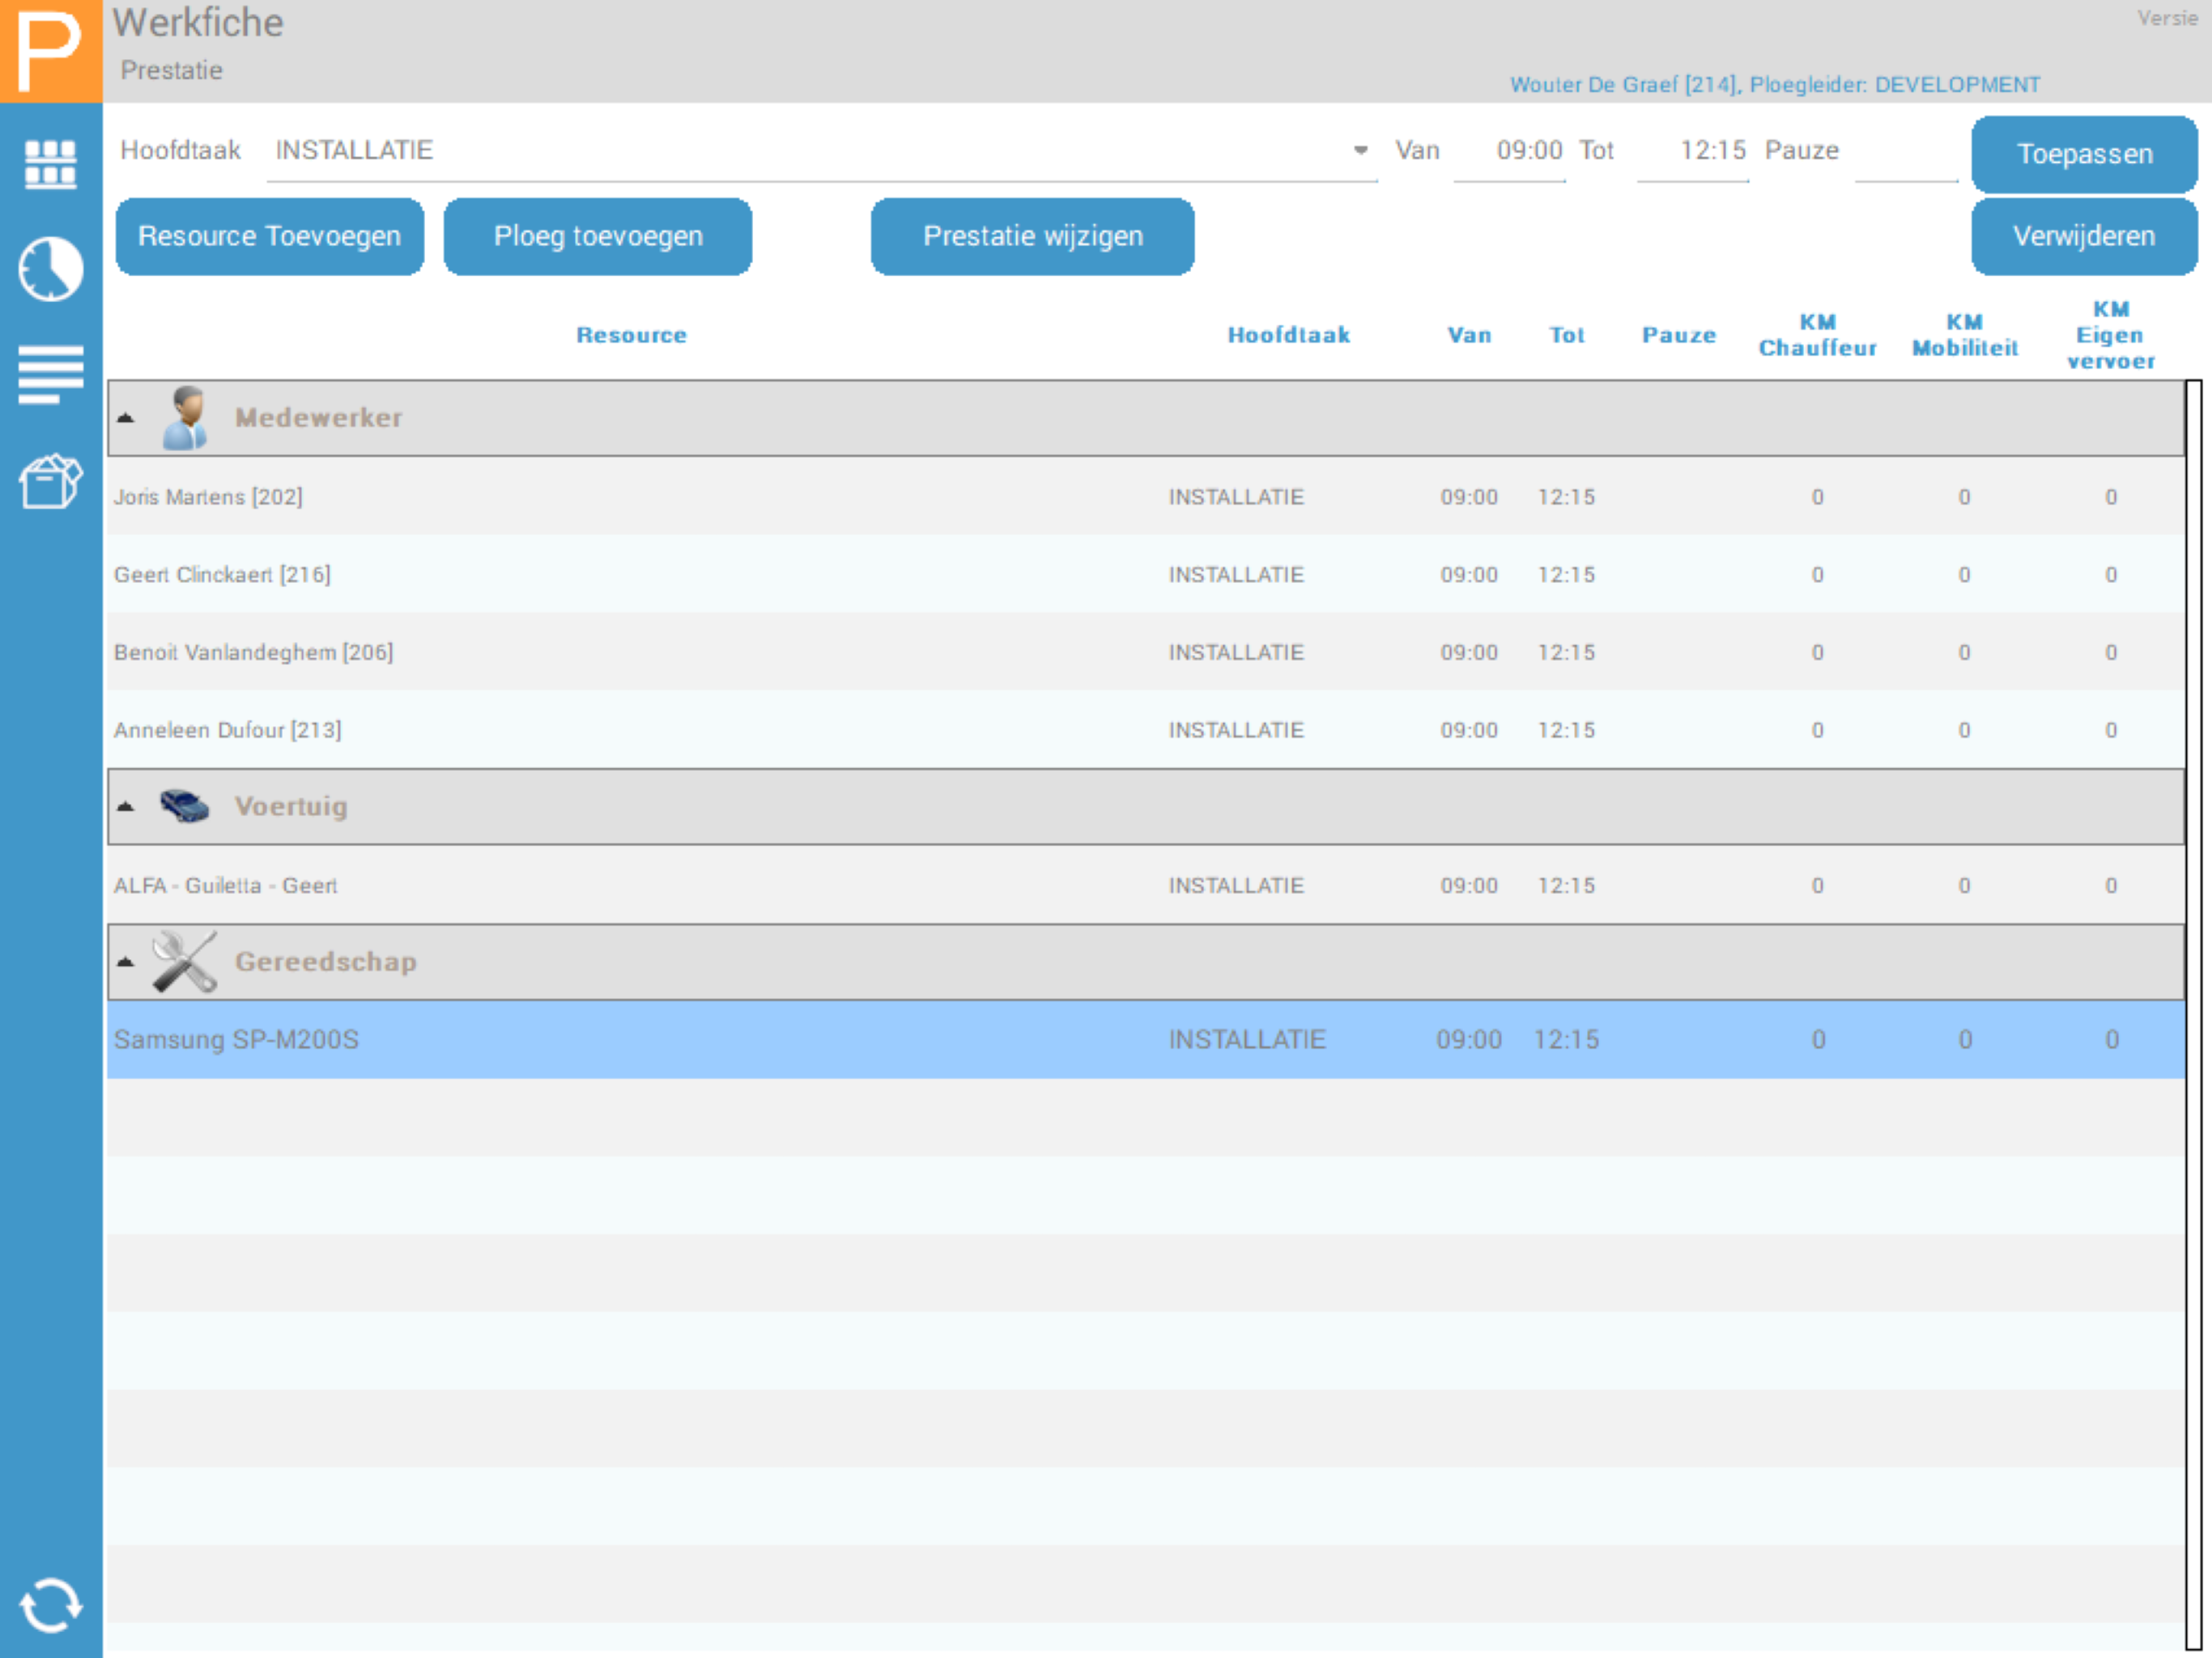Screen dimensions: 2212x1658
Task: Open the Hoofdtaak dropdown arrow
Action: pyautogui.click(x=1360, y=150)
